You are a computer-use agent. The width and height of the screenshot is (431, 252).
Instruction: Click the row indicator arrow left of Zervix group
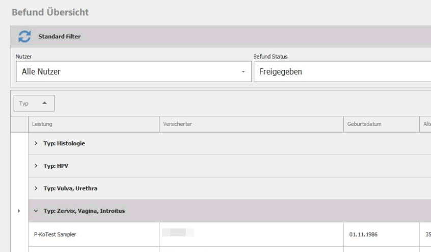19,211
